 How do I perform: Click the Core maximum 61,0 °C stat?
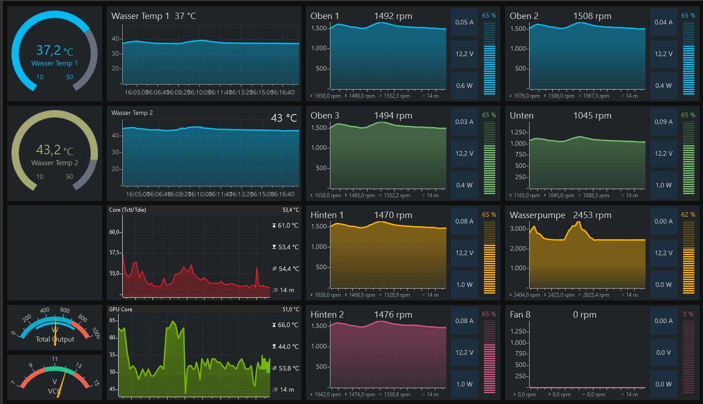pos(285,225)
